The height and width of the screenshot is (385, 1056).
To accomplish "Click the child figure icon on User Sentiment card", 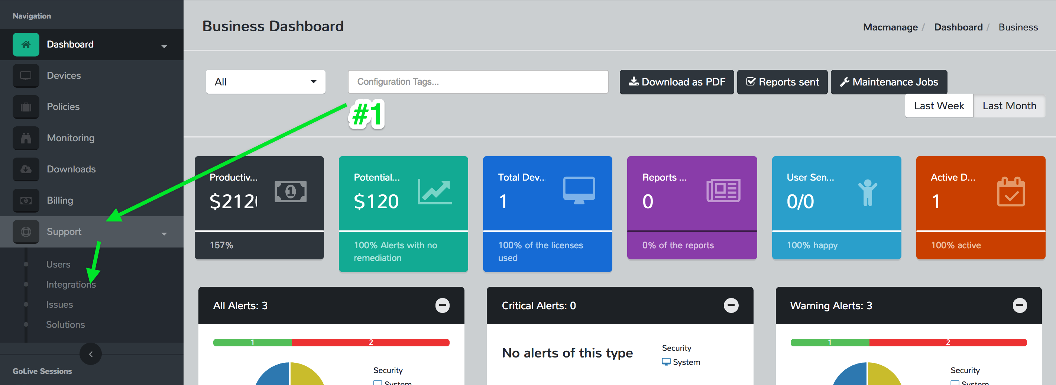I will pos(867,192).
